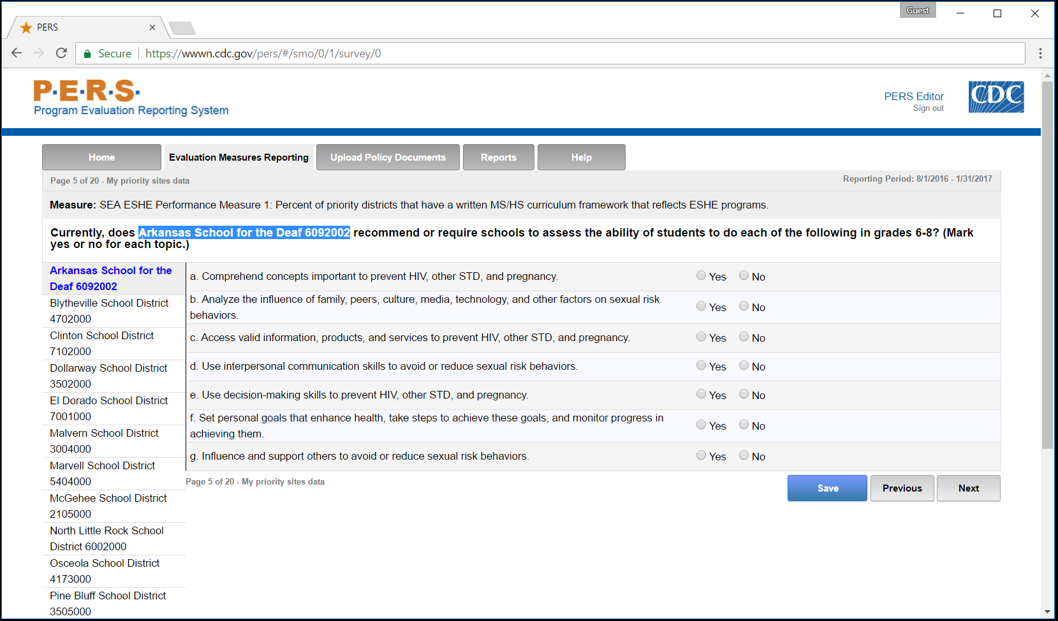The height and width of the screenshot is (621, 1058).
Task: Select No for question c on accessing valid information
Action: (x=744, y=337)
